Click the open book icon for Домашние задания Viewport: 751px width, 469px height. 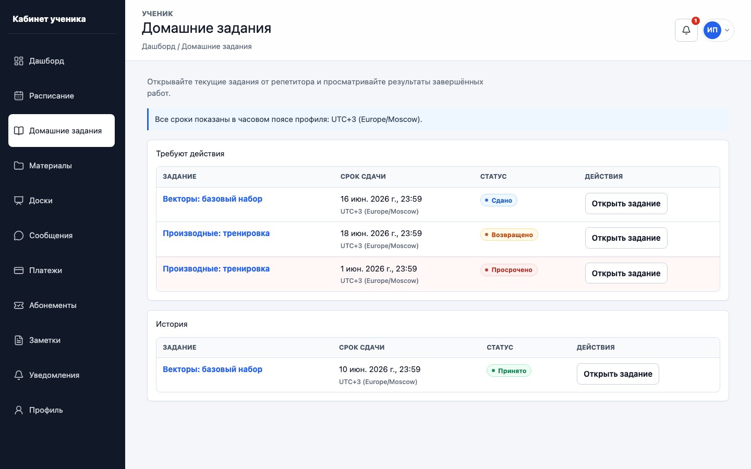(19, 131)
